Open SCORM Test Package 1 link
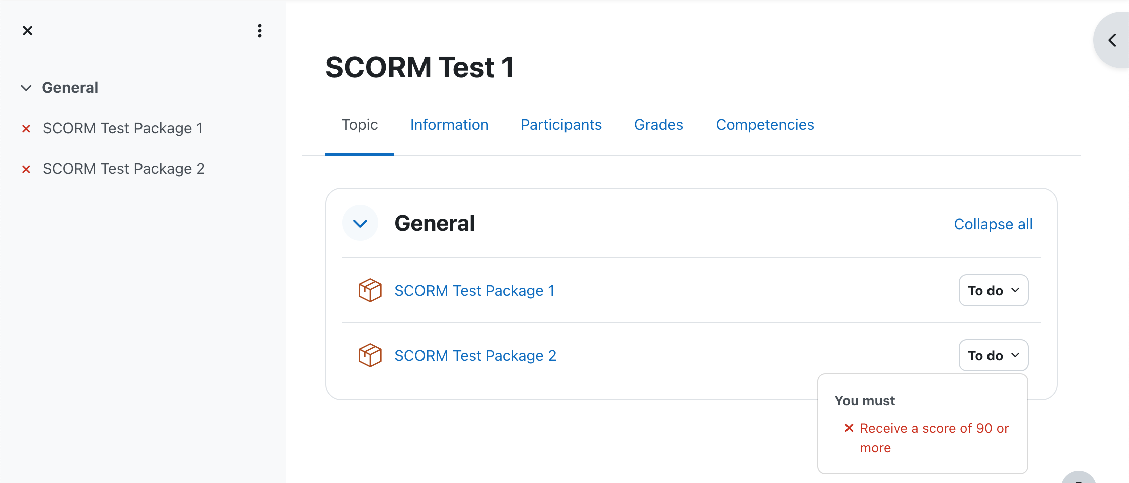The height and width of the screenshot is (483, 1129). pos(474,291)
